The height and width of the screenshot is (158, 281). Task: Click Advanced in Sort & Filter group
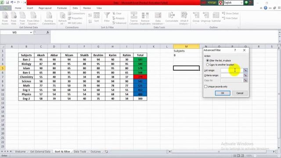coord(119,23)
